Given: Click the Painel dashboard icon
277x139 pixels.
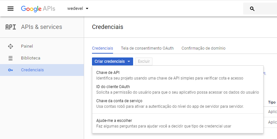Looking at the screenshot, I should (11, 46).
